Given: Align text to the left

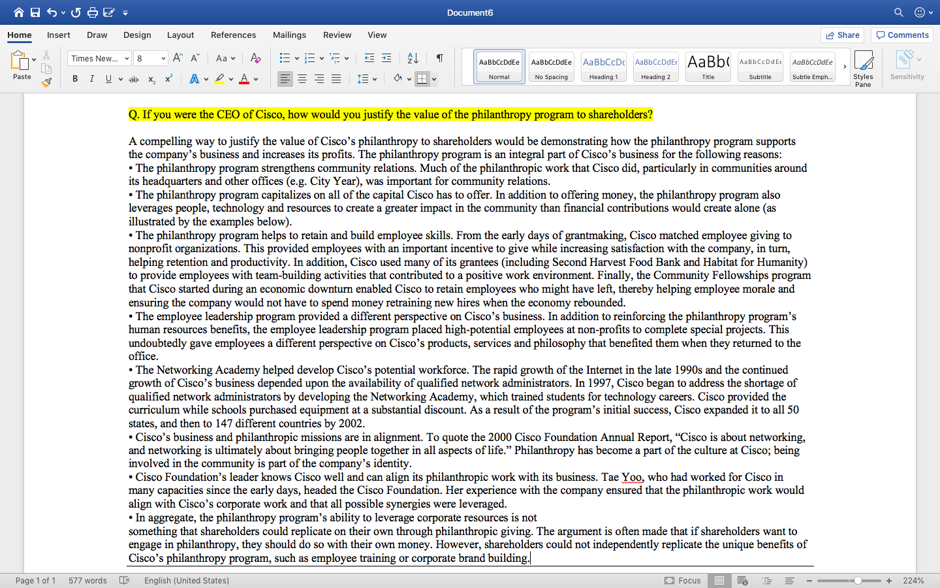Looking at the screenshot, I should tap(285, 79).
